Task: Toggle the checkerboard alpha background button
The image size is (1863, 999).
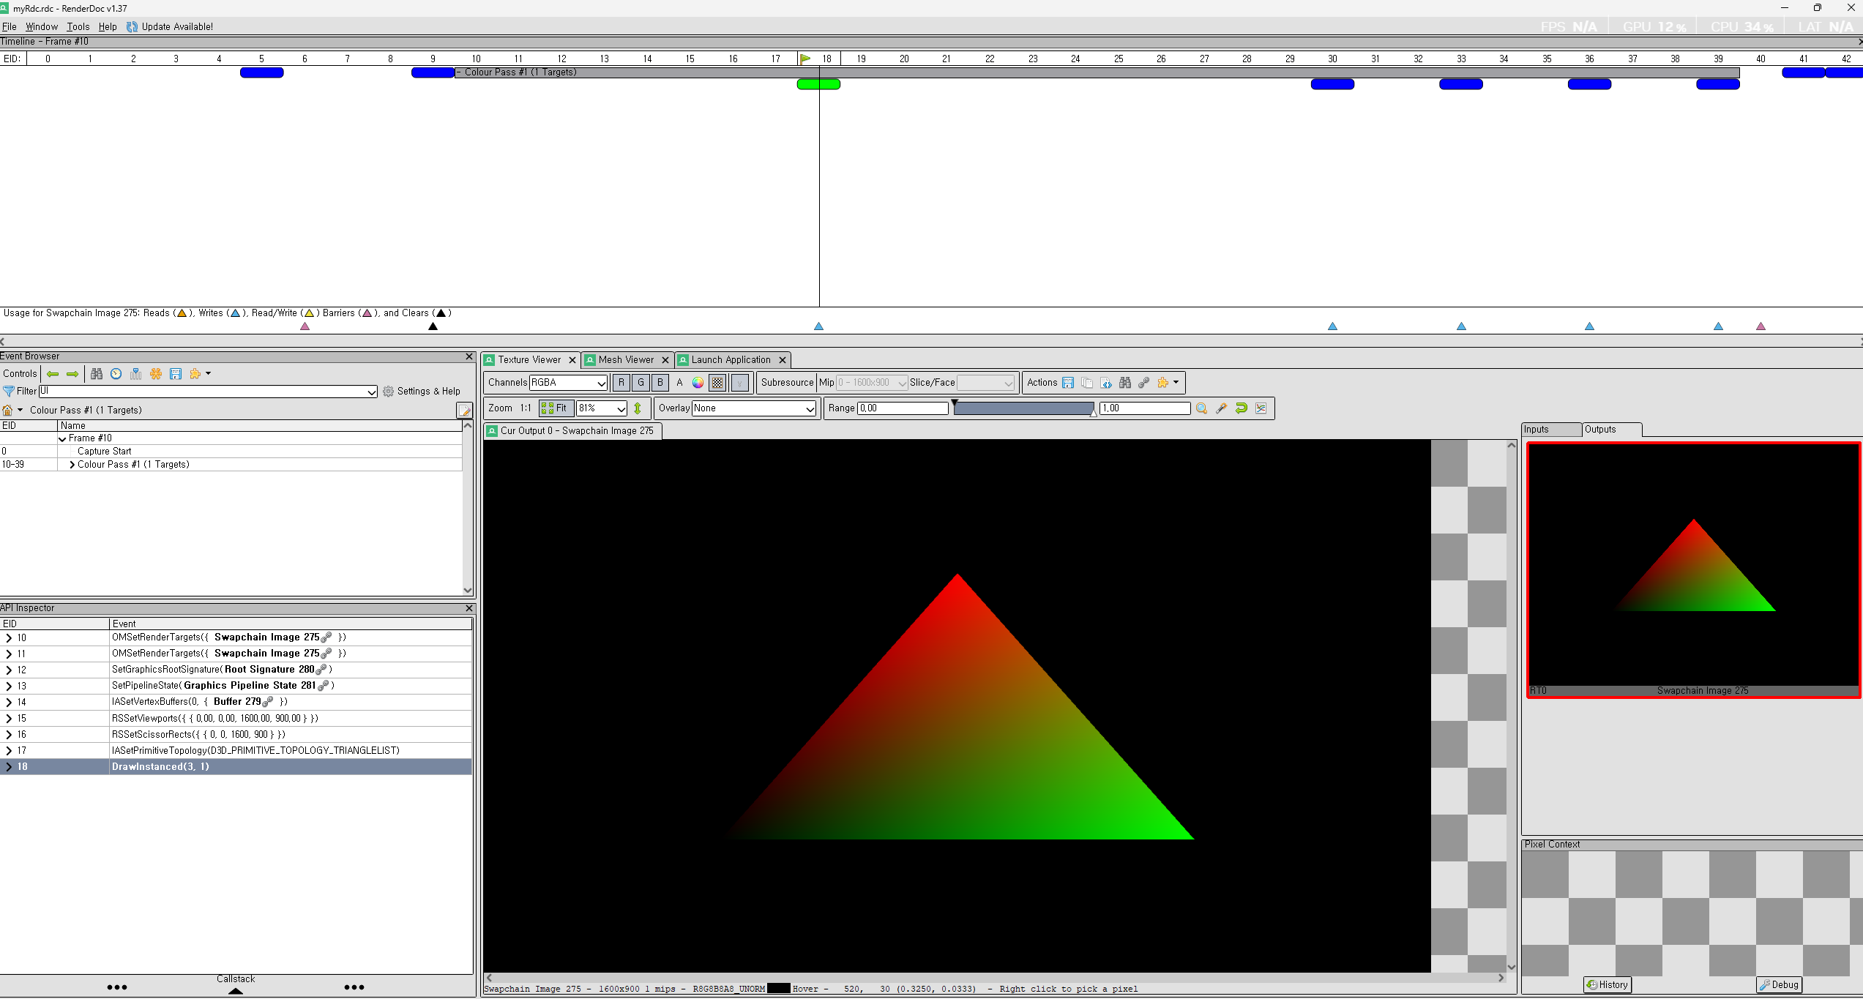Action: (x=718, y=383)
